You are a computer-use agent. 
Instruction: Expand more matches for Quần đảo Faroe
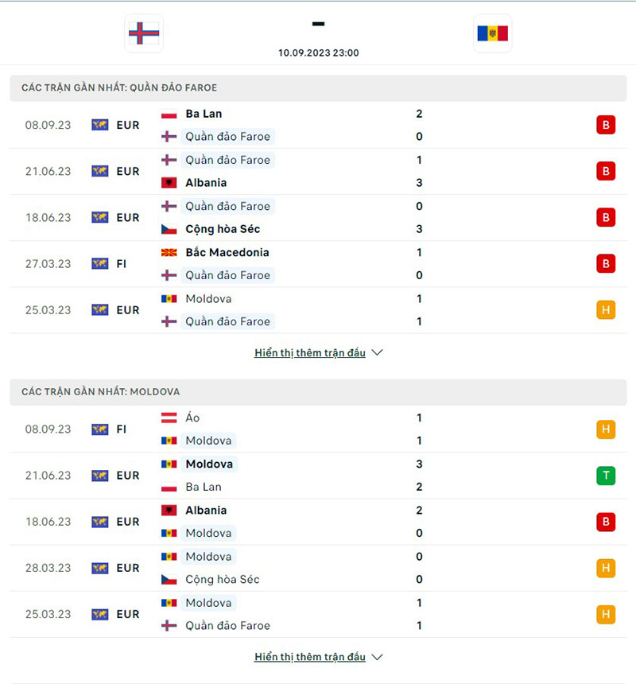click(x=310, y=352)
